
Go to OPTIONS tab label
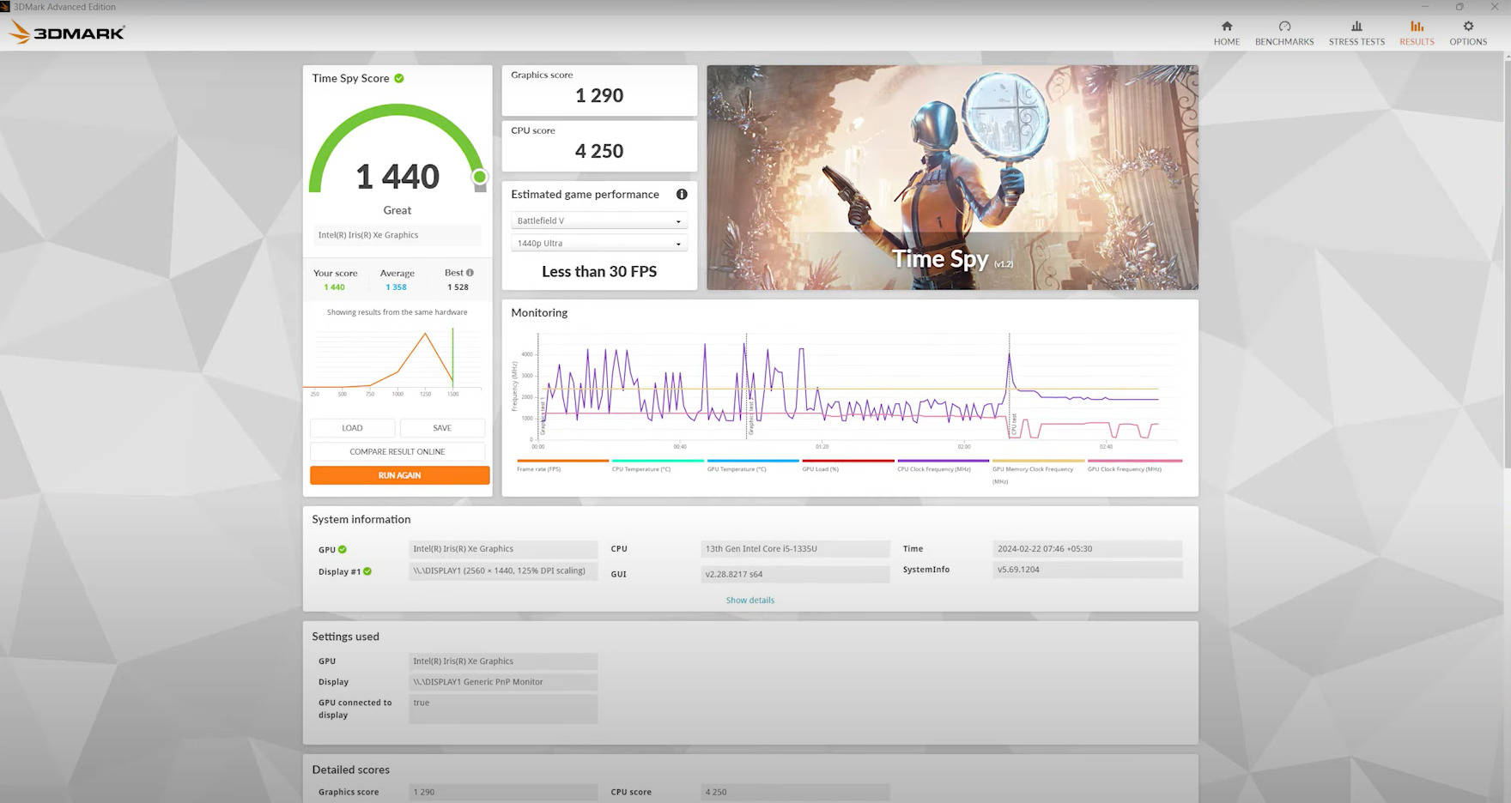[1468, 42]
